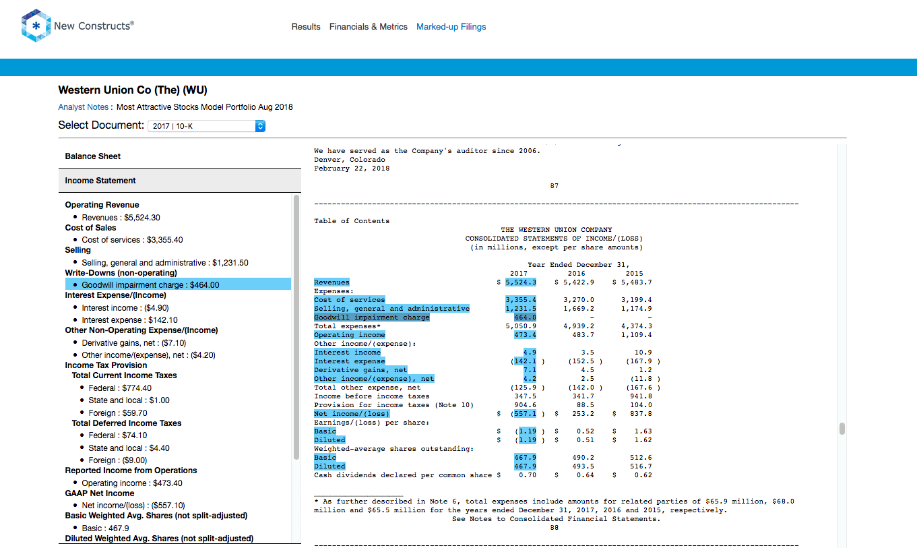917x548 pixels.
Task: Click Income Tax Provision heading
Action: pos(106,365)
